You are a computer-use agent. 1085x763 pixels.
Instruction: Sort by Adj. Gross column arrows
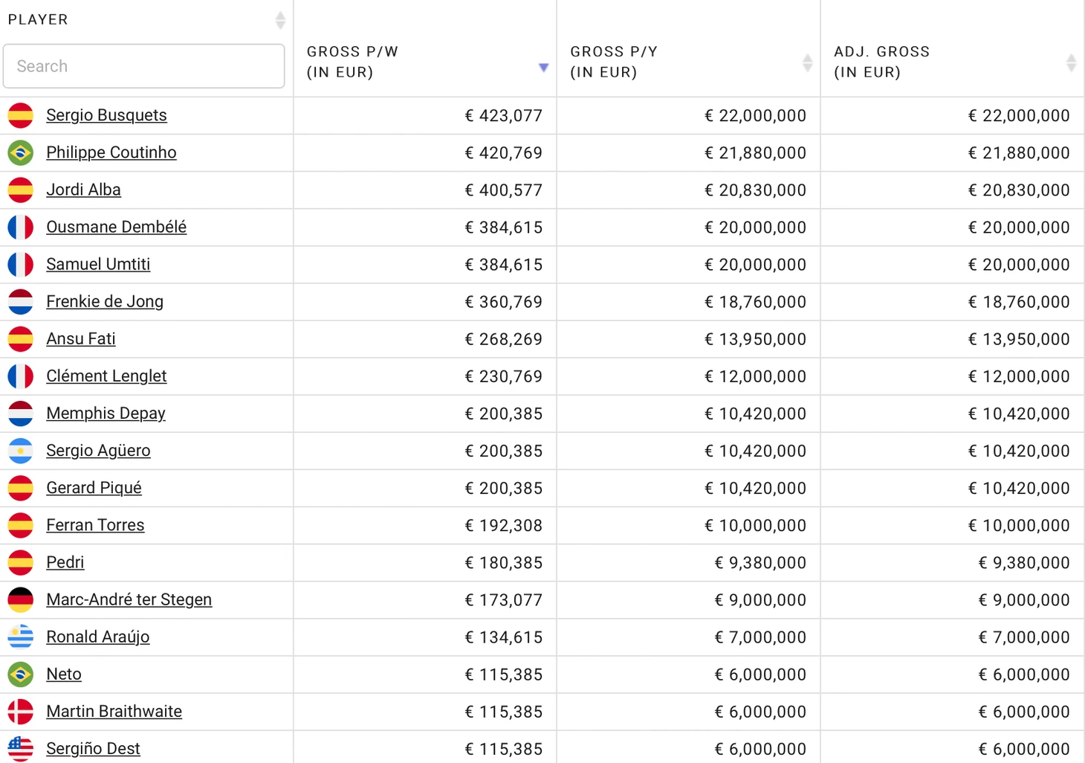pos(1071,63)
